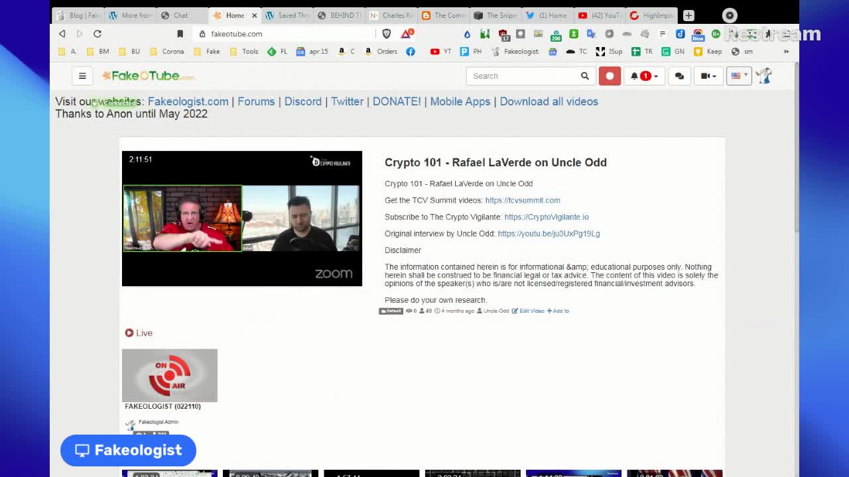Click the red record/go-live button
This screenshot has height=477, width=849.
point(610,76)
